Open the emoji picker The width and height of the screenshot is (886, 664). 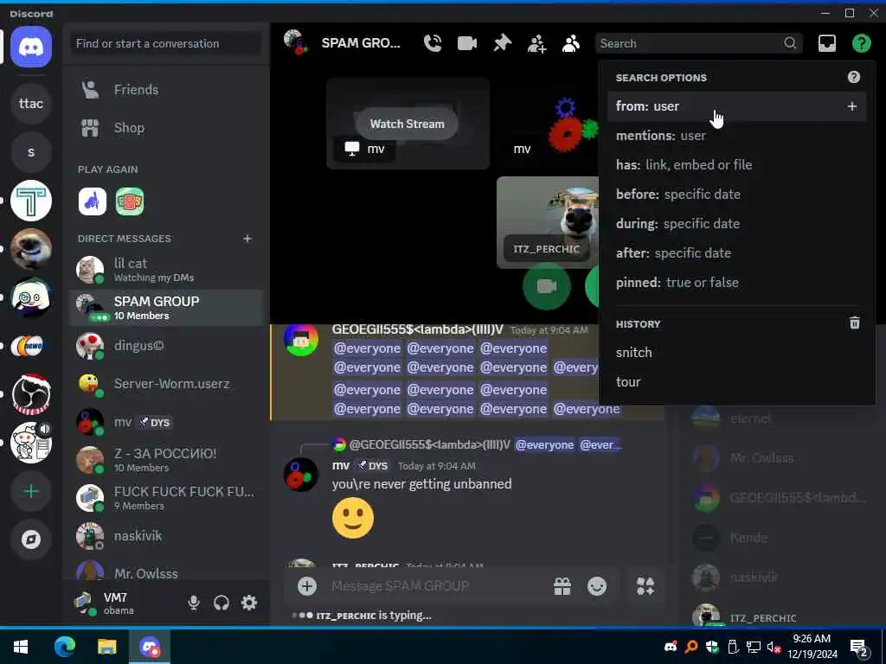tap(597, 586)
